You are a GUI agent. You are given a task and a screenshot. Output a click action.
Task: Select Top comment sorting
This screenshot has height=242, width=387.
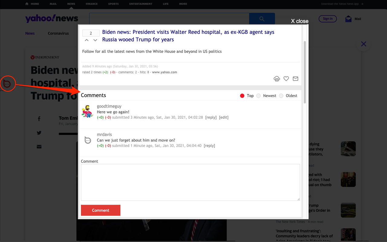pyautogui.click(x=242, y=96)
